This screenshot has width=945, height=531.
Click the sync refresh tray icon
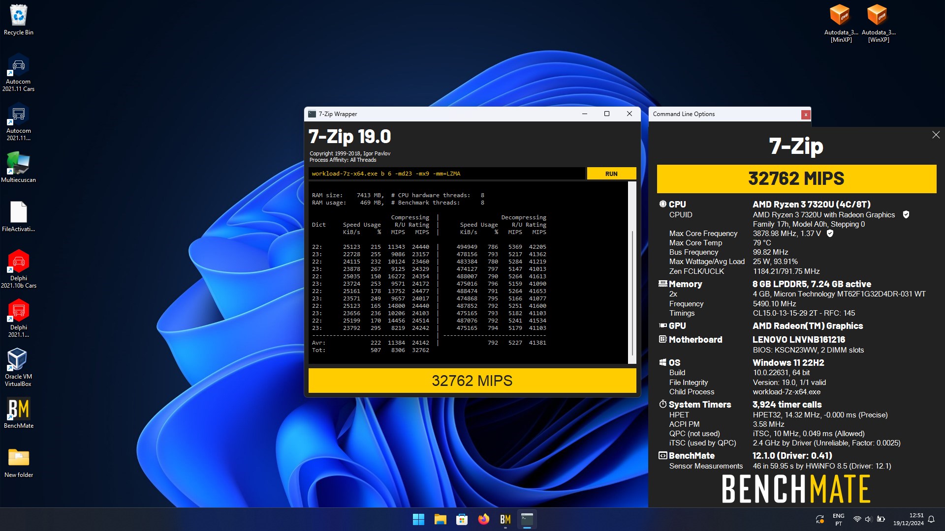(820, 519)
